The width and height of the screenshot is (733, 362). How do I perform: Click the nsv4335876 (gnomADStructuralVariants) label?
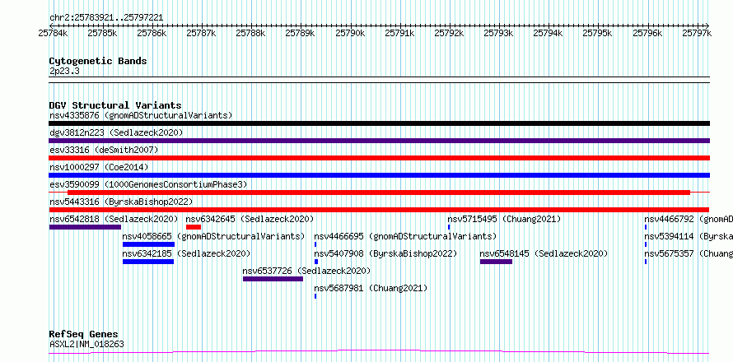click(141, 115)
